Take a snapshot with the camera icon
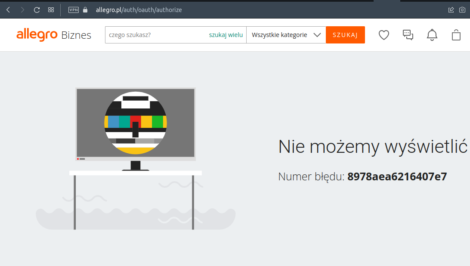The height and width of the screenshot is (266, 470). pyautogui.click(x=462, y=10)
